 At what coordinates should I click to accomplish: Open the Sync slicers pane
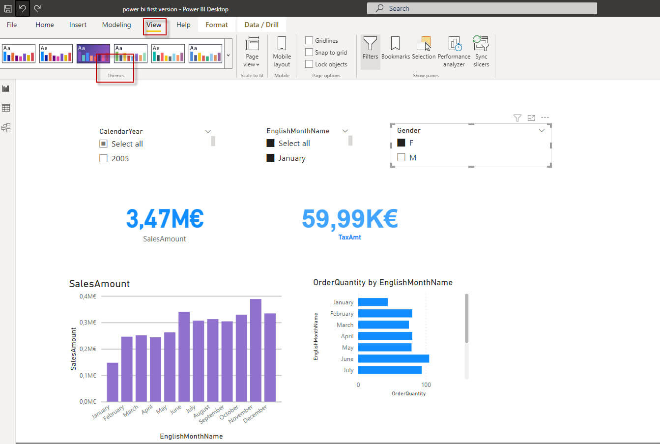pyautogui.click(x=481, y=52)
